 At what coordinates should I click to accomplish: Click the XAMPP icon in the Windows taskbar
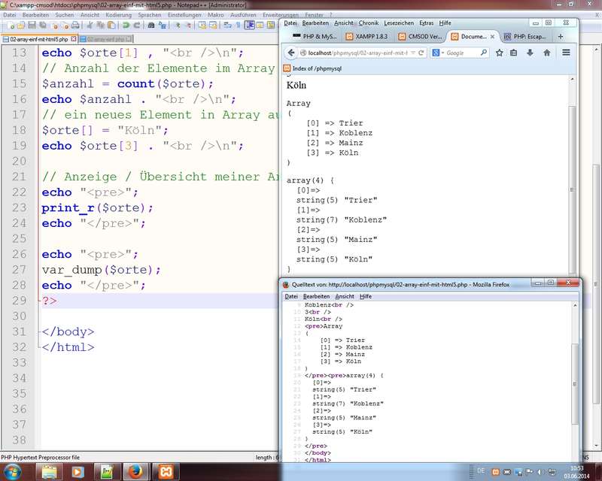[x=164, y=472]
